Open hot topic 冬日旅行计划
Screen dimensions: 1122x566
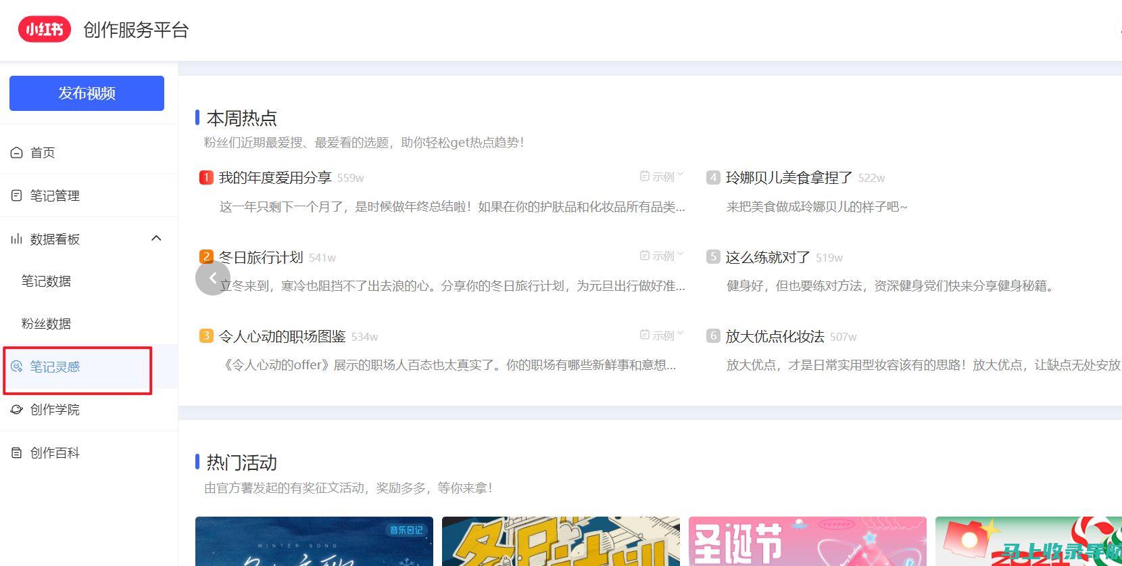[261, 258]
